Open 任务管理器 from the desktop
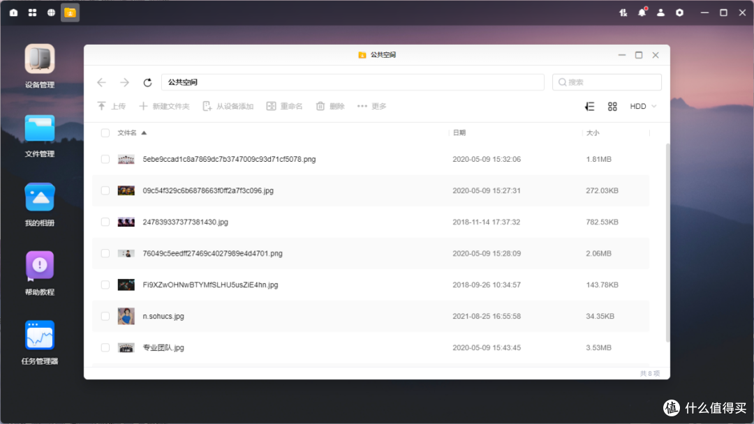 39,335
